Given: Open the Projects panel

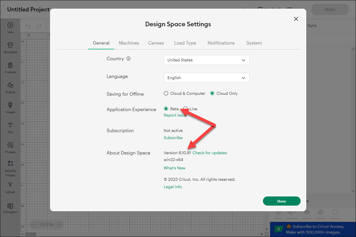Looking at the screenshot, I should tap(10, 68).
